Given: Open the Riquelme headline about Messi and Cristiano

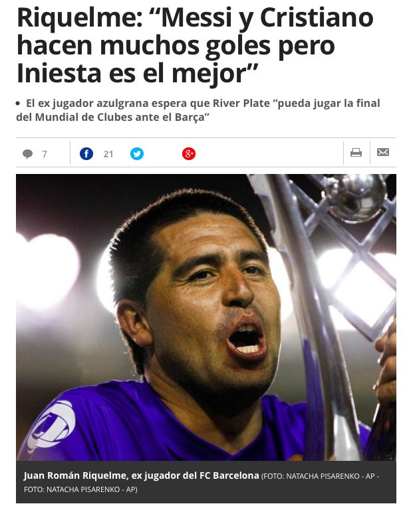Looking at the screenshot, I should 195,45.
